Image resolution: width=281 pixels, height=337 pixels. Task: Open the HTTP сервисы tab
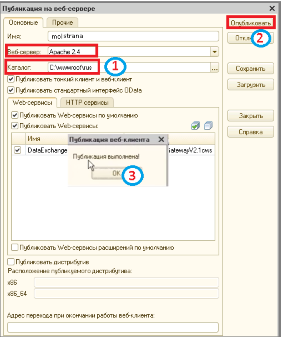pos(87,103)
